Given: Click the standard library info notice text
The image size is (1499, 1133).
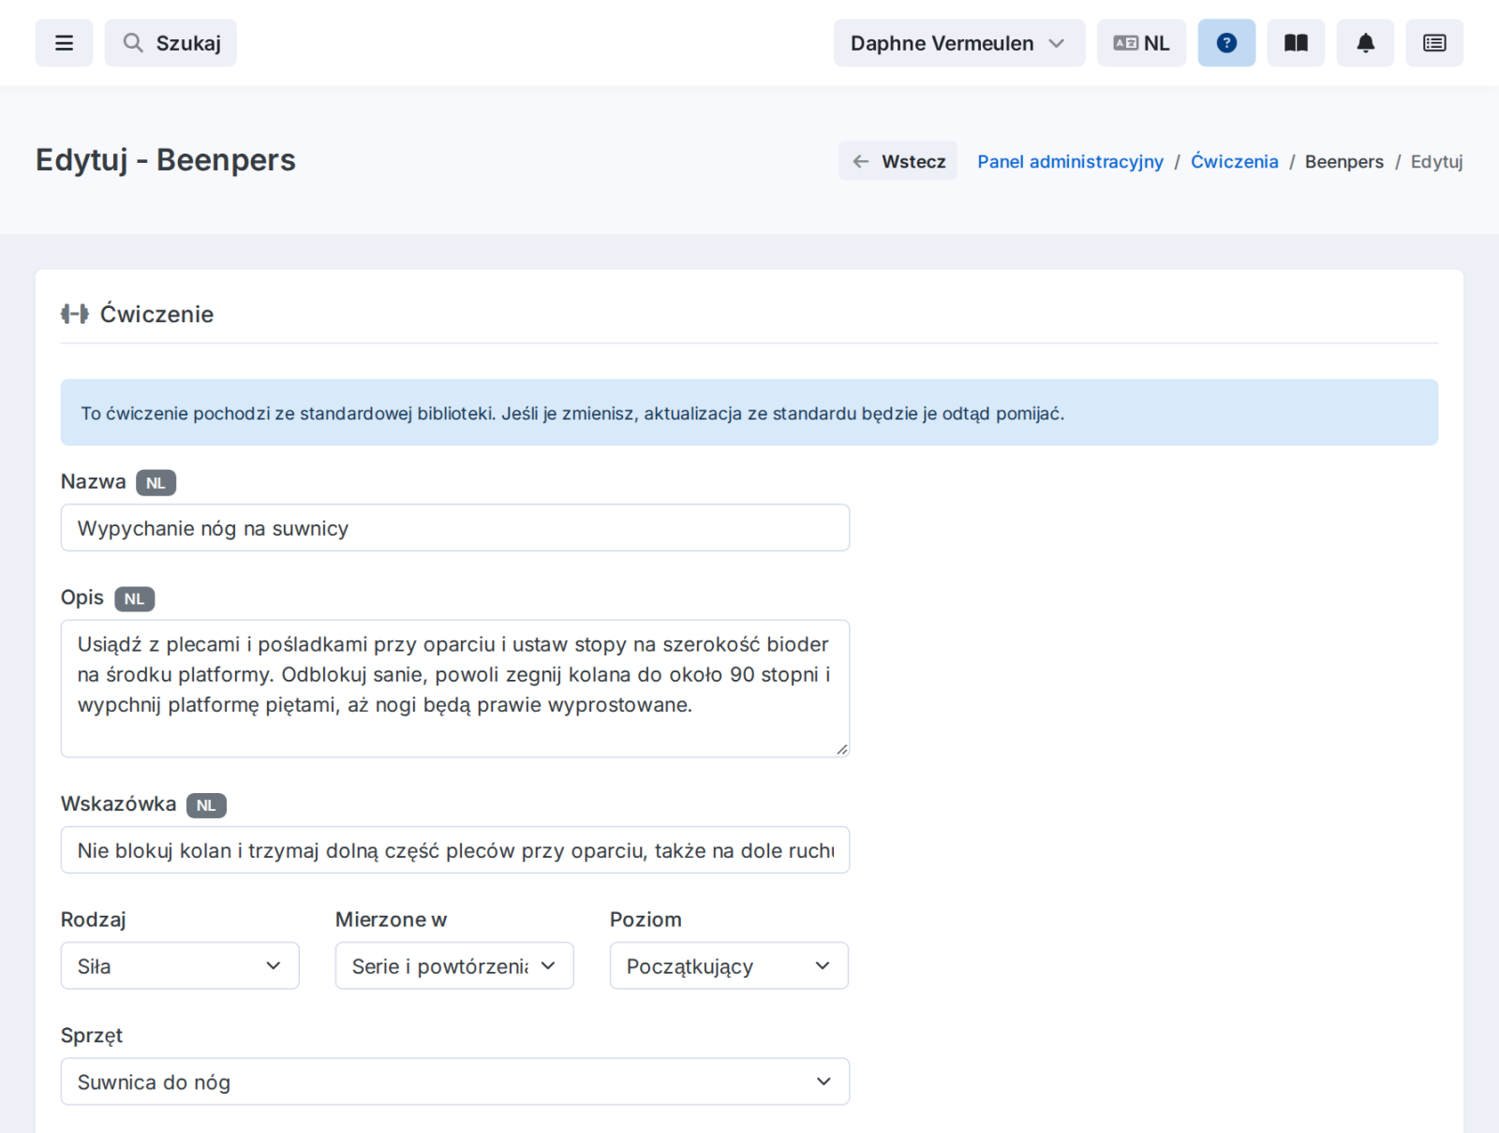Looking at the screenshot, I should pyautogui.click(x=572, y=413).
